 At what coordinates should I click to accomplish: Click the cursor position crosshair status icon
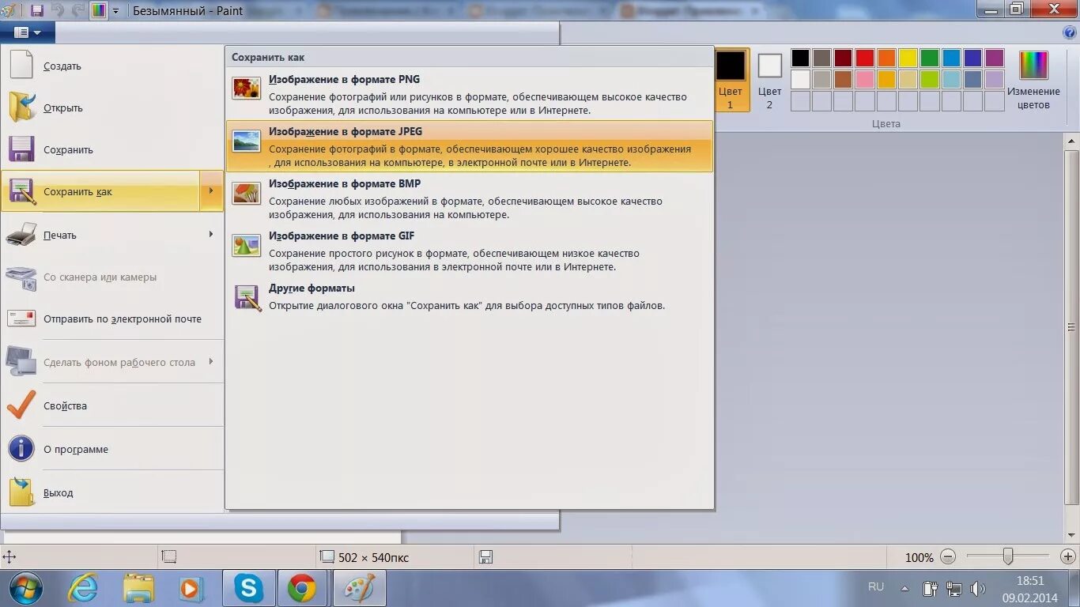(9, 557)
